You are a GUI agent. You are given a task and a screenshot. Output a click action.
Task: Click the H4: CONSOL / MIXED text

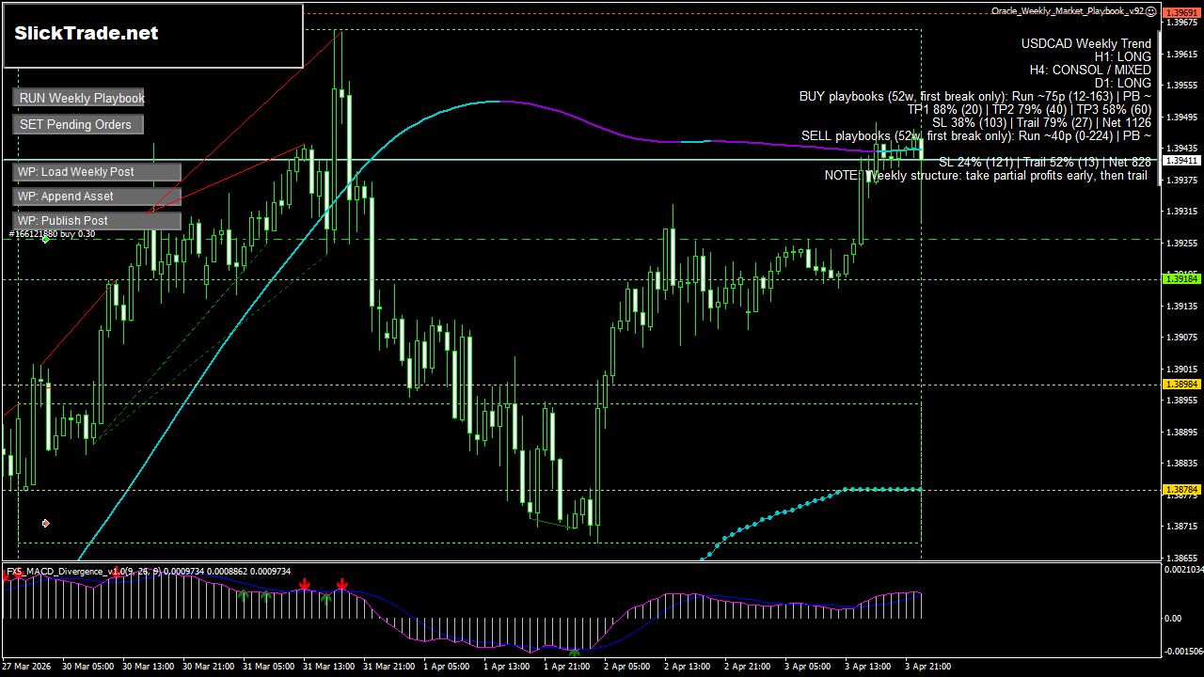pos(1090,70)
